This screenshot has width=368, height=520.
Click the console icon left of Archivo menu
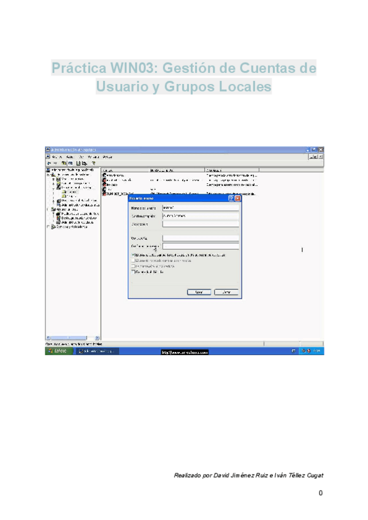[x=48, y=156]
